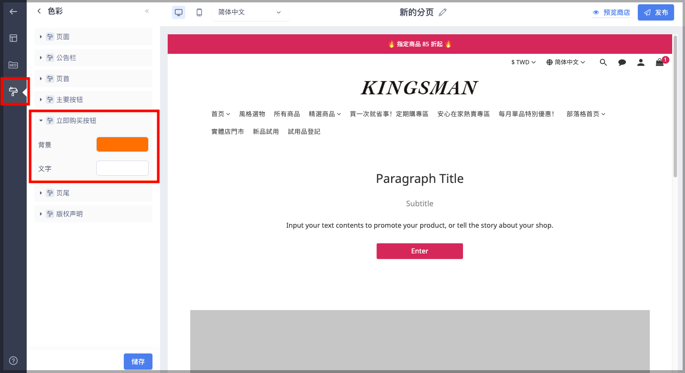The image size is (685, 373).
Task: Open help question mark icon
Action: (x=13, y=361)
